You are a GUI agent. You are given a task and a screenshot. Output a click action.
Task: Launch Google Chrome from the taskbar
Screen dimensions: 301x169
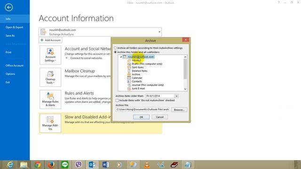(x=38, y=165)
